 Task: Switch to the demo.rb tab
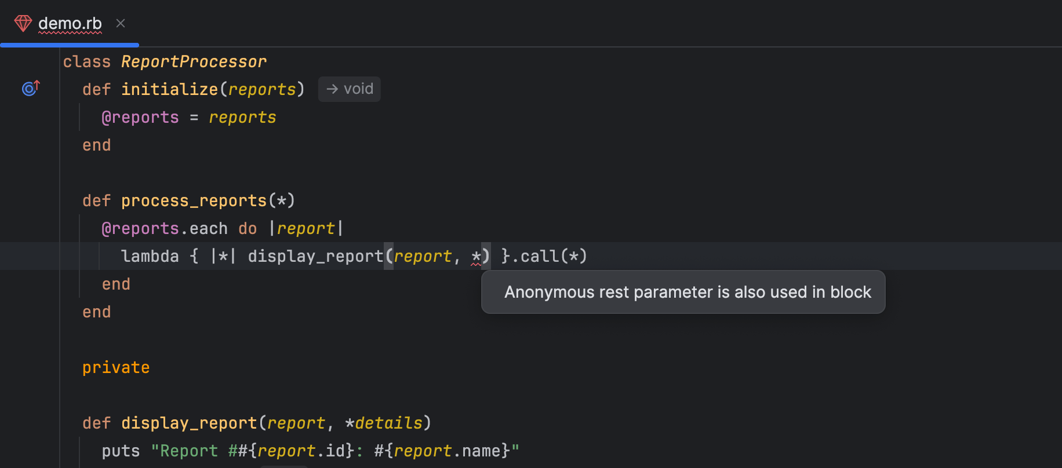point(70,23)
